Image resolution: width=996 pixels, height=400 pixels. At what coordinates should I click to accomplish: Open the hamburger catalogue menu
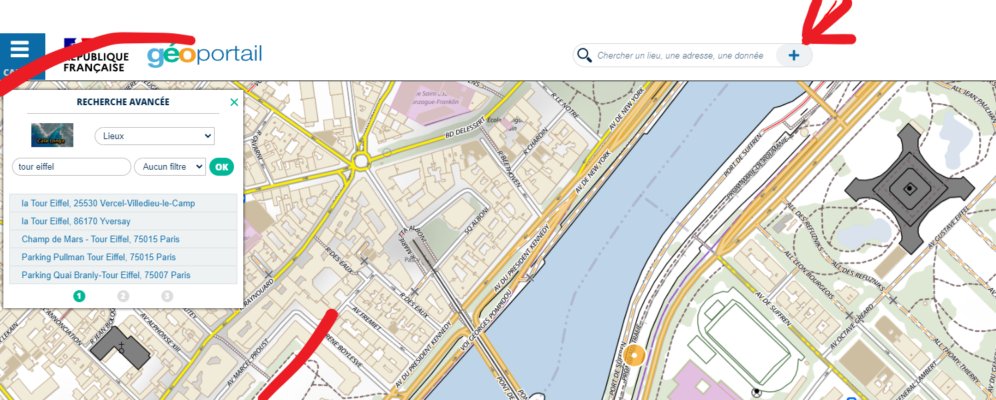click(21, 57)
